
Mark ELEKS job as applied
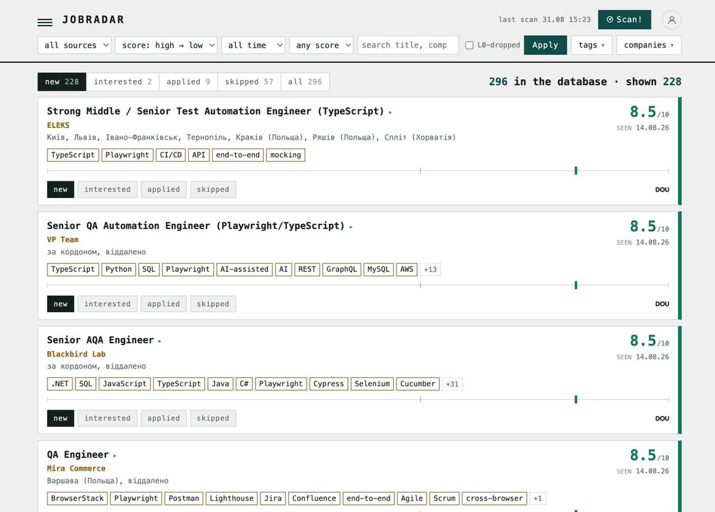click(x=164, y=189)
